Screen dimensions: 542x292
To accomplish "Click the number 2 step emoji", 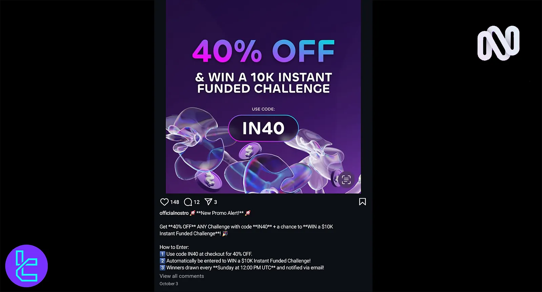I will (x=162, y=261).
